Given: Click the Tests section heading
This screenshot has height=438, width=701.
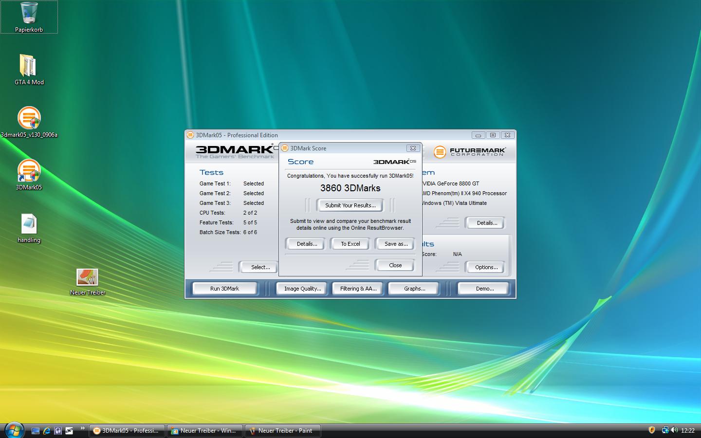Looking at the screenshot, I should (211, 172).
